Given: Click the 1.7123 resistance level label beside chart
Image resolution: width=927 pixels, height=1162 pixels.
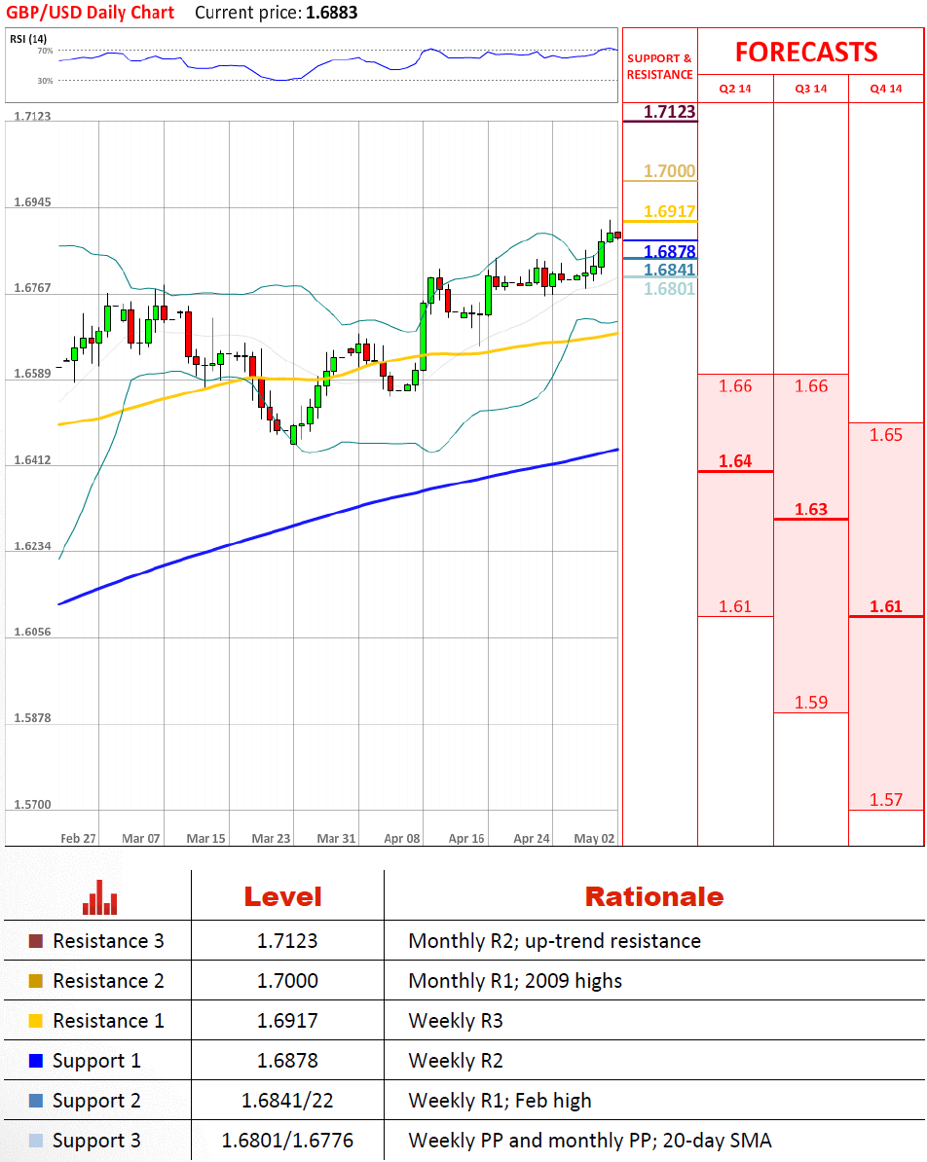Looking at the screenshot, I should pos(669,111).
